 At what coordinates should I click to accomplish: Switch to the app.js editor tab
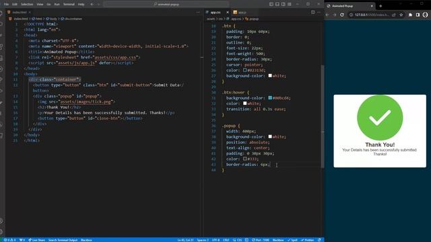click(242, 12)
